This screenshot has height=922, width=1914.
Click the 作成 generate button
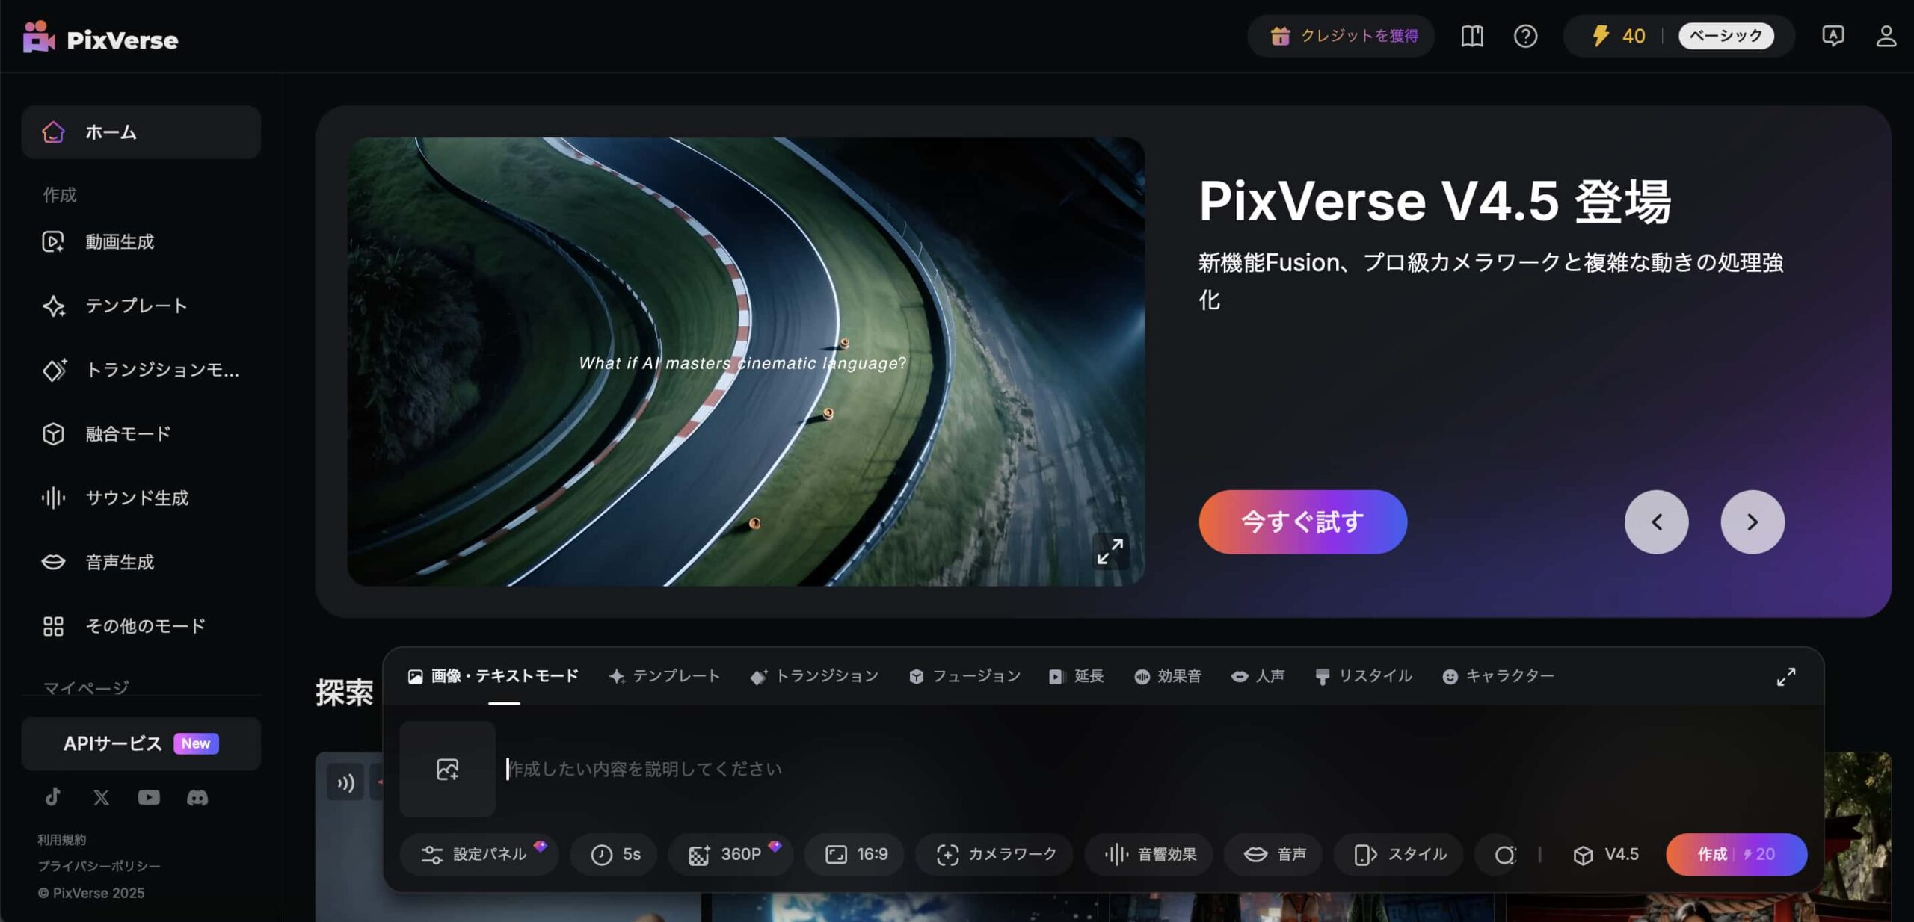[1736, 854]
